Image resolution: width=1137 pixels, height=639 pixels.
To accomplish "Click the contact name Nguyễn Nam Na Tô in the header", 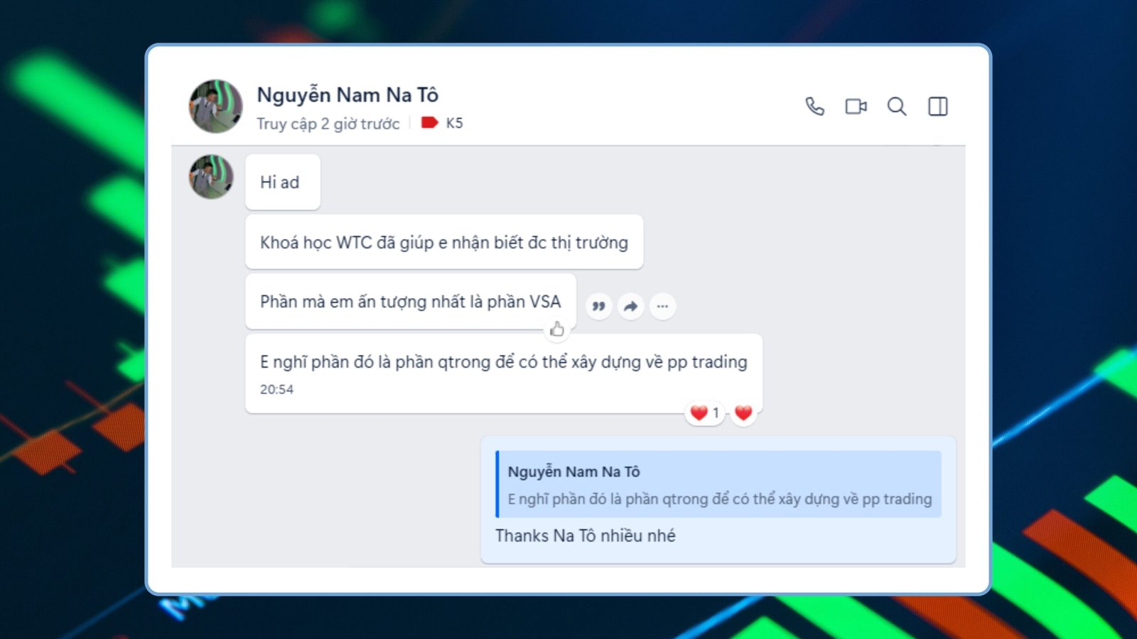I will click(347, 94).
